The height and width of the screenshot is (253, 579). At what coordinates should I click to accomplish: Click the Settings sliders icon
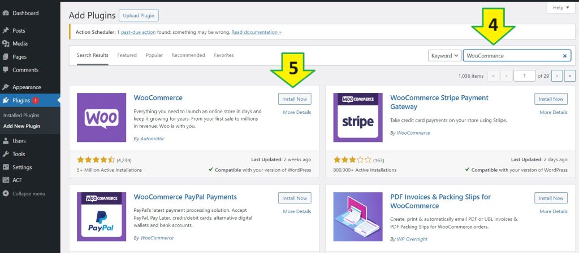(x=6, y=167)
